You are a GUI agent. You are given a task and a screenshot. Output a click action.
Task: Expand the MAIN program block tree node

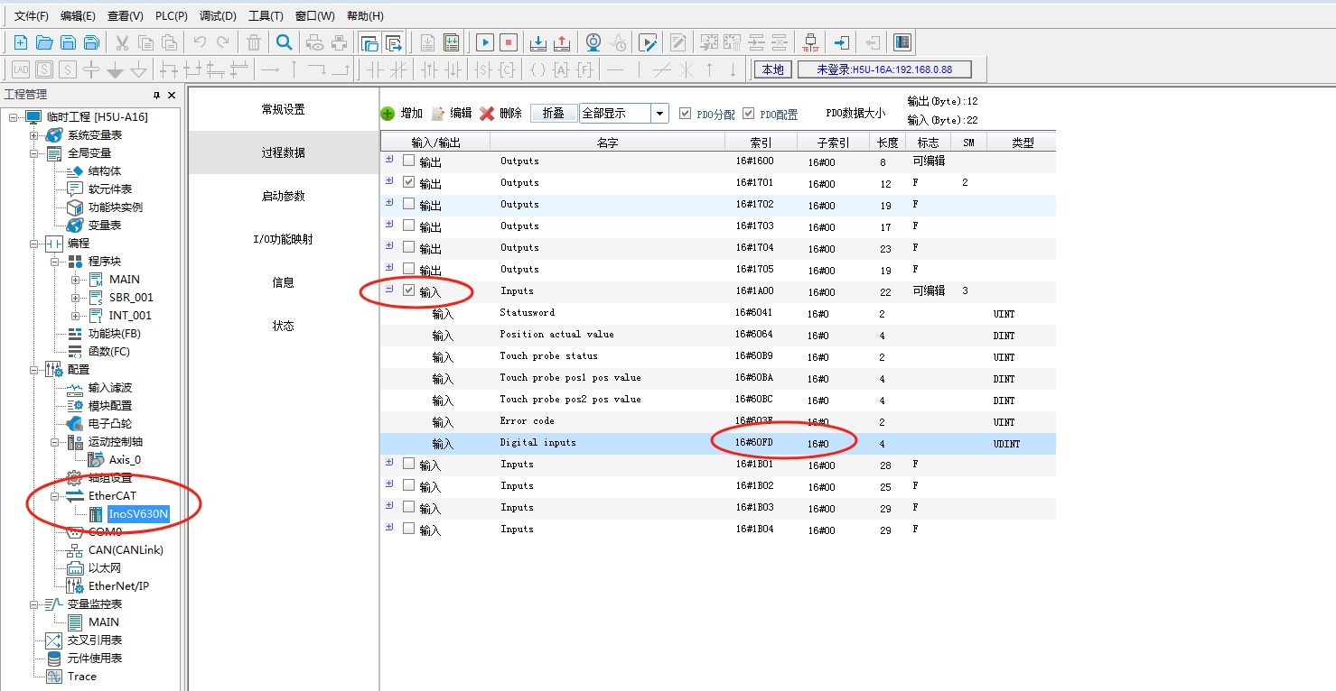click(77, 280)
